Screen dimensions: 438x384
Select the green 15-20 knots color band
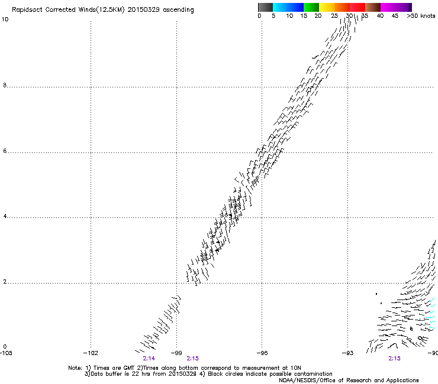tap(311, 7)
